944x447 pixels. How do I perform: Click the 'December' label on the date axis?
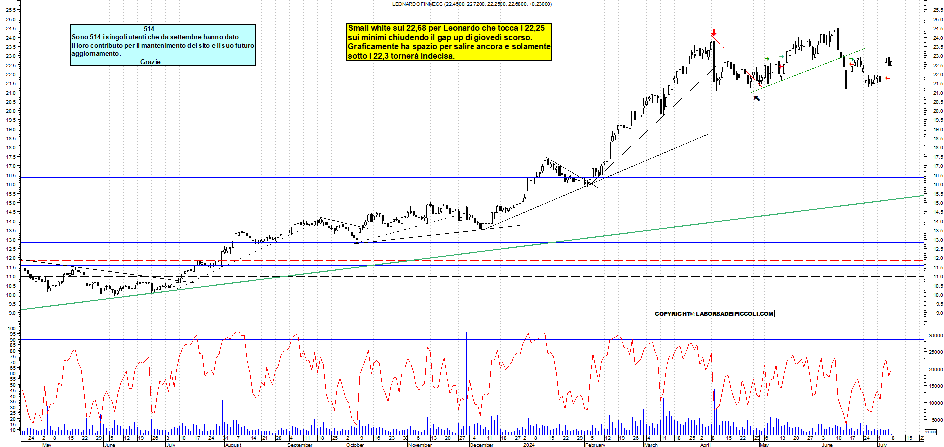(x=482, y=445)
